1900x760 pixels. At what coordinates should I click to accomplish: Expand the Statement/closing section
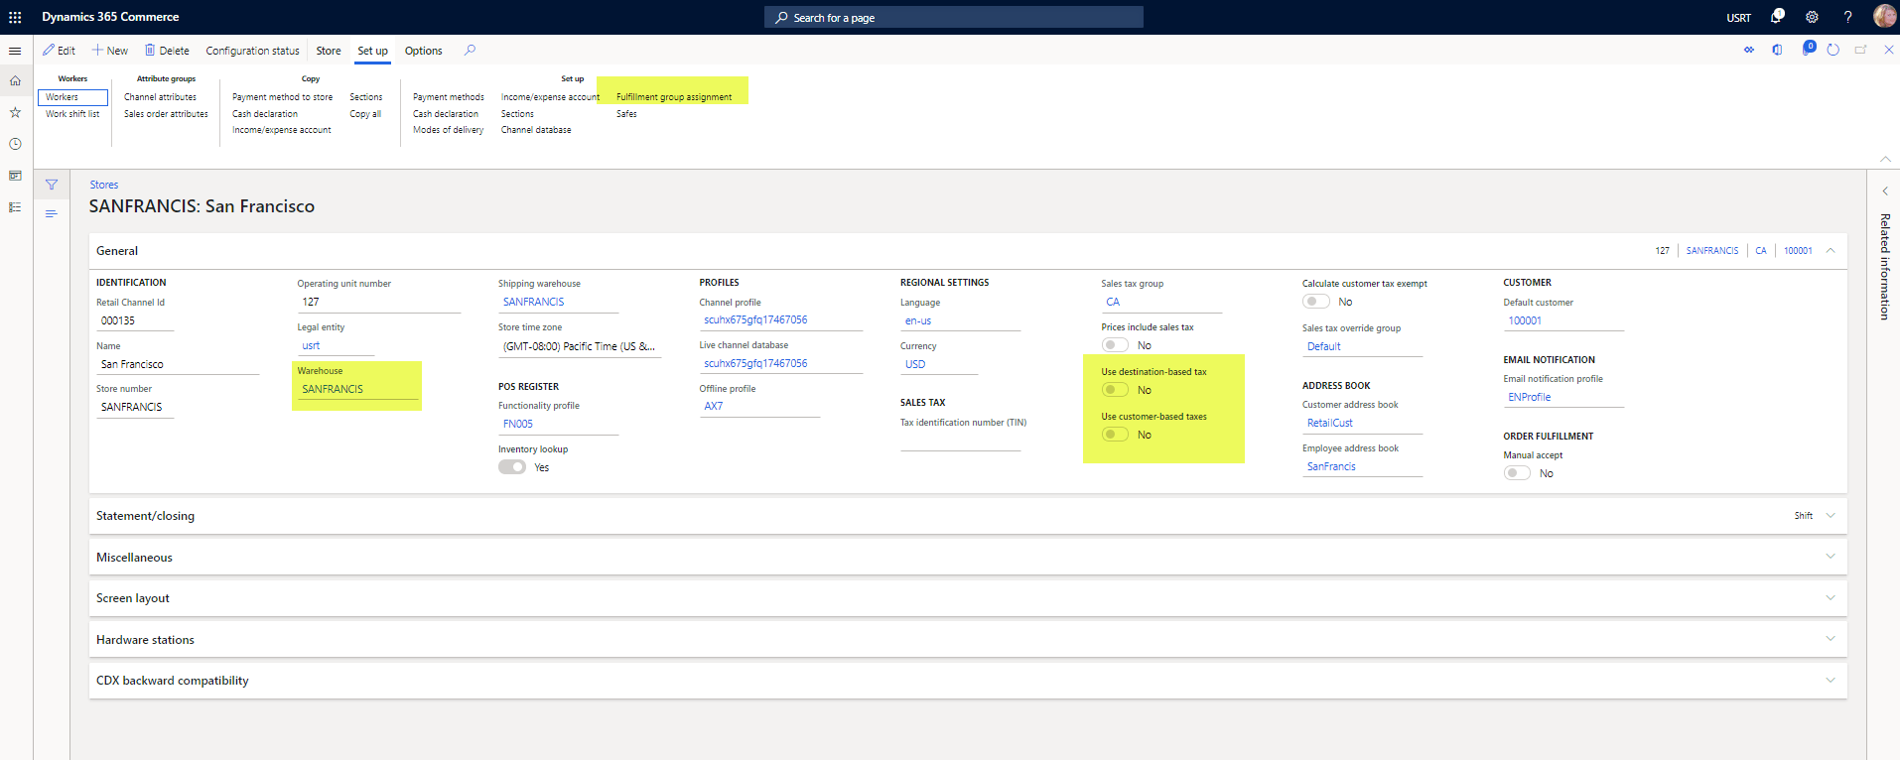pos(968,516)
